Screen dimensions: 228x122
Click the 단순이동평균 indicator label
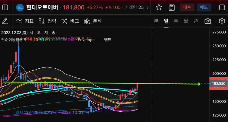tap(12, 40)
